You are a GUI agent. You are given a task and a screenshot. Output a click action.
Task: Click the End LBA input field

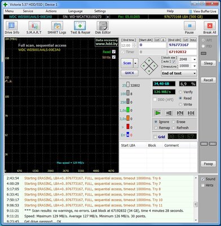182,45
